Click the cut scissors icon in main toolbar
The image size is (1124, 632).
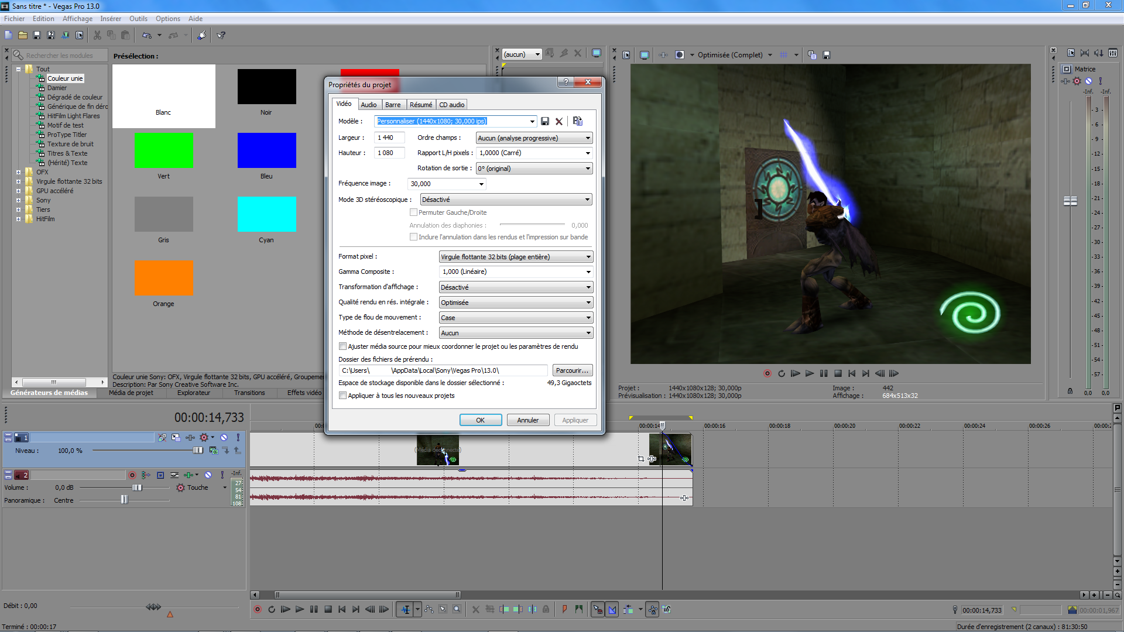[97, 35]
